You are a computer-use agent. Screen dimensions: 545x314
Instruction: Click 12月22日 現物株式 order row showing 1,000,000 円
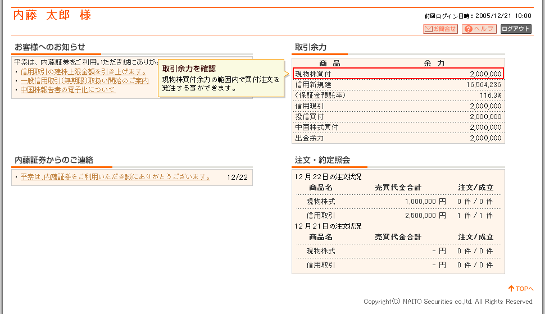point(398,201)
